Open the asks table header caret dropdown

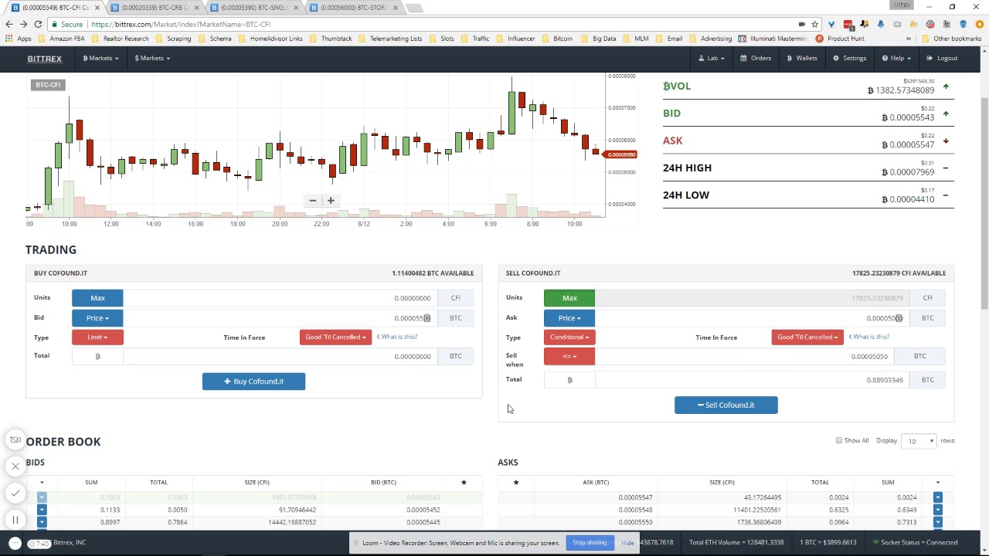pos(938,483)
